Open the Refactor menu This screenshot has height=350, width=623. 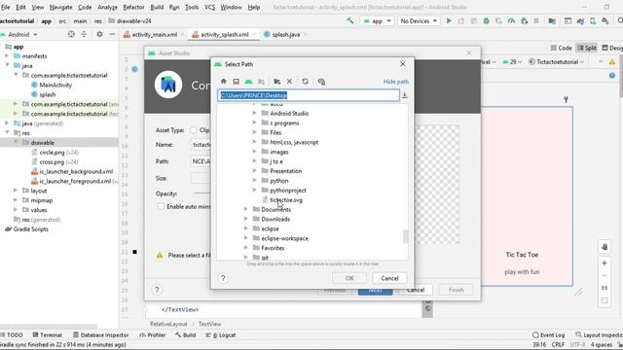(133, 7)
